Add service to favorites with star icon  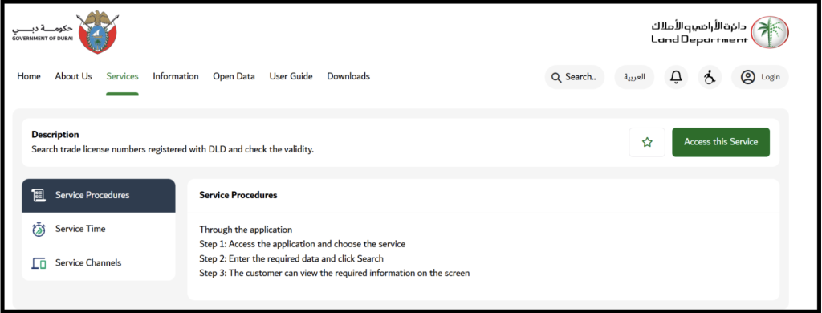pos(647,142)
